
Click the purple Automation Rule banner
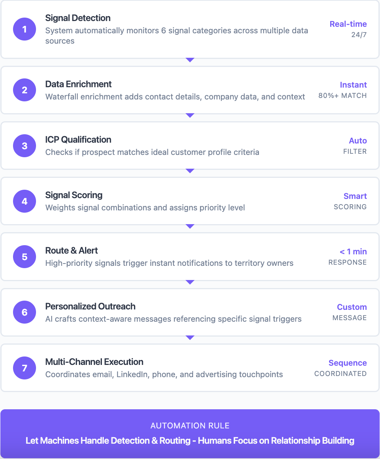[x=190, y=434]
